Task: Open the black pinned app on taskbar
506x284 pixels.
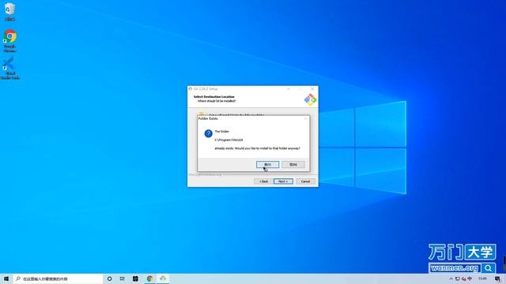Action: [135, 278]
